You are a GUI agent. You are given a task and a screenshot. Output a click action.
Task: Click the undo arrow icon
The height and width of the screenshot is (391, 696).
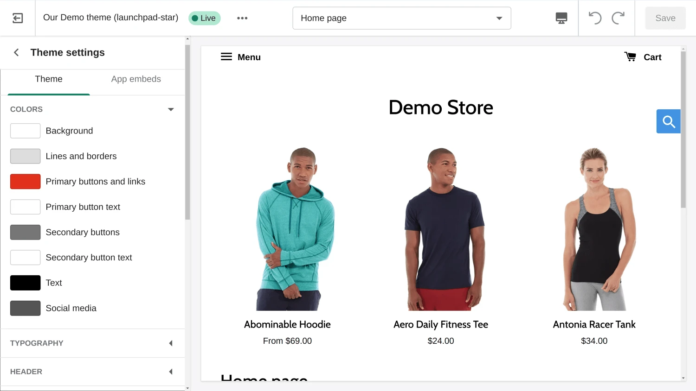click(x=595, y=18)
